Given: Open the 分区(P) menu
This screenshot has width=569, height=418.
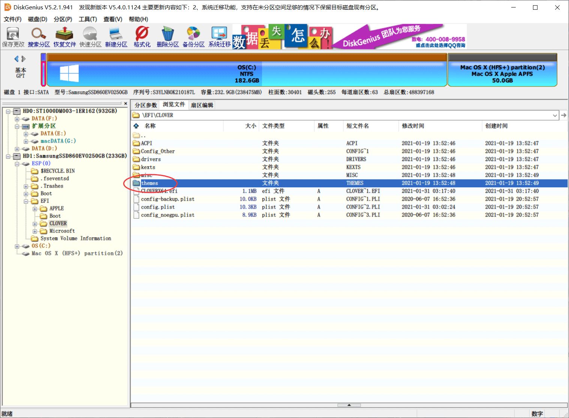Looking at the screenshot, I should pyautogui.click(x=63, y=19).
